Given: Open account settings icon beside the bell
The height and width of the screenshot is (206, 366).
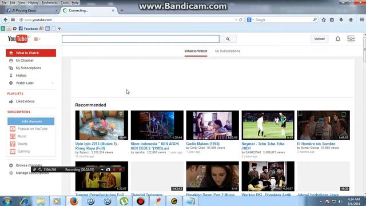Looking at the screenshot, I should coord(351,38).
